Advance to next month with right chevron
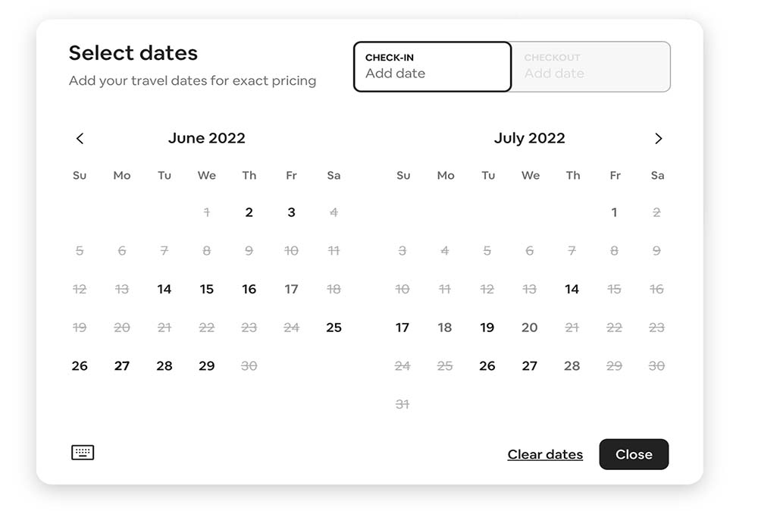758x511 pixels. click(658, 139)
